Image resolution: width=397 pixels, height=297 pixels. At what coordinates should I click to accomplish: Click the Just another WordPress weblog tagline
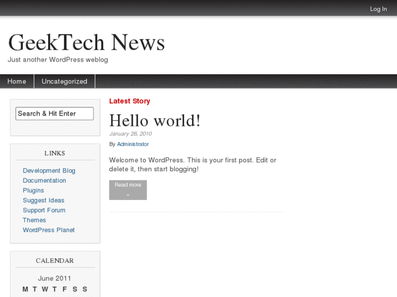(58, 59)
